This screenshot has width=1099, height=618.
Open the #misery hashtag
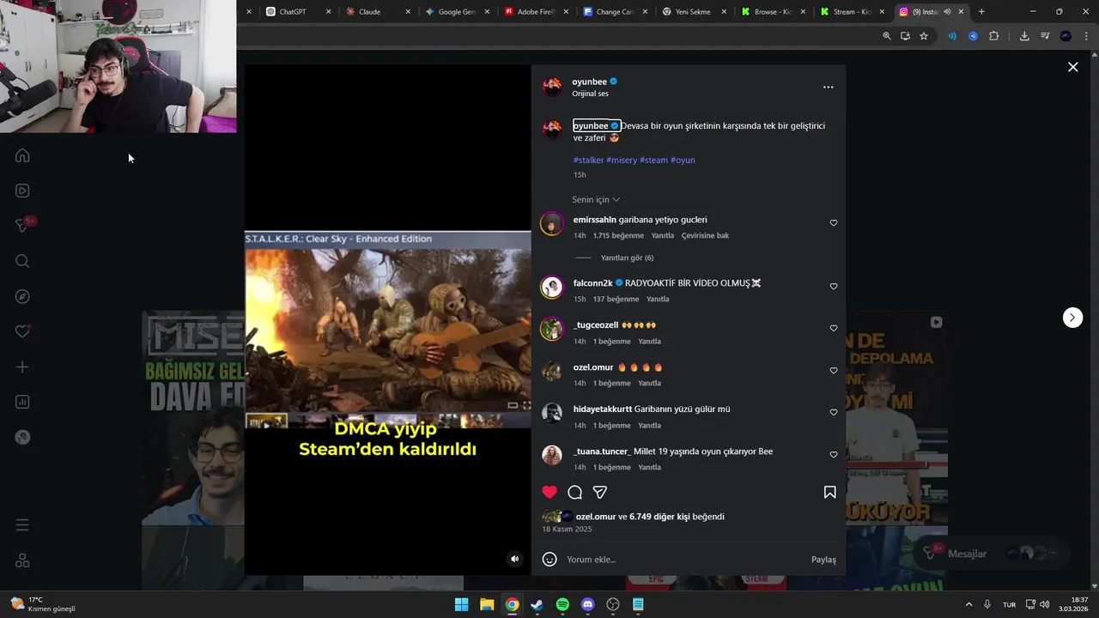pyautogui.click(x=622, y=161)
